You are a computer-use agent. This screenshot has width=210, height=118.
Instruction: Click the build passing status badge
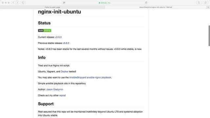point(45,30)
